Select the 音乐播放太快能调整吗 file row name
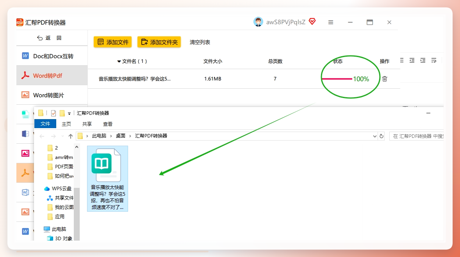Image resolution: width=460 pixels, height=257 pixels. [x=135, y=79]
